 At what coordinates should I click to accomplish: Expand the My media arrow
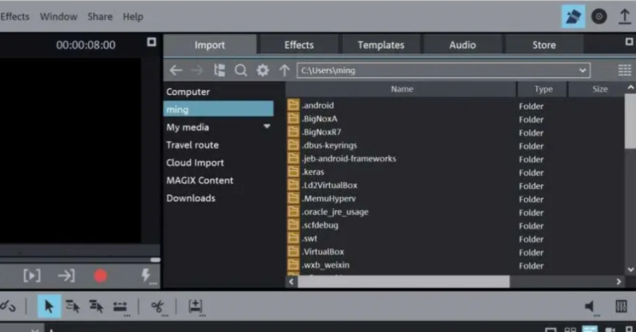[267, 126]
